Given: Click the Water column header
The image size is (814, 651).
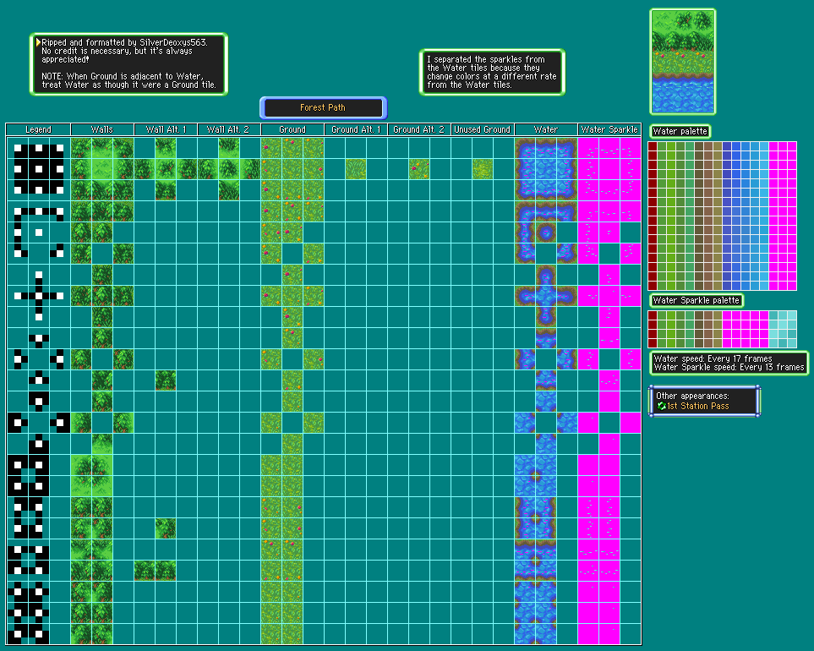Looking at the screenshot, I should pos(545,129).
